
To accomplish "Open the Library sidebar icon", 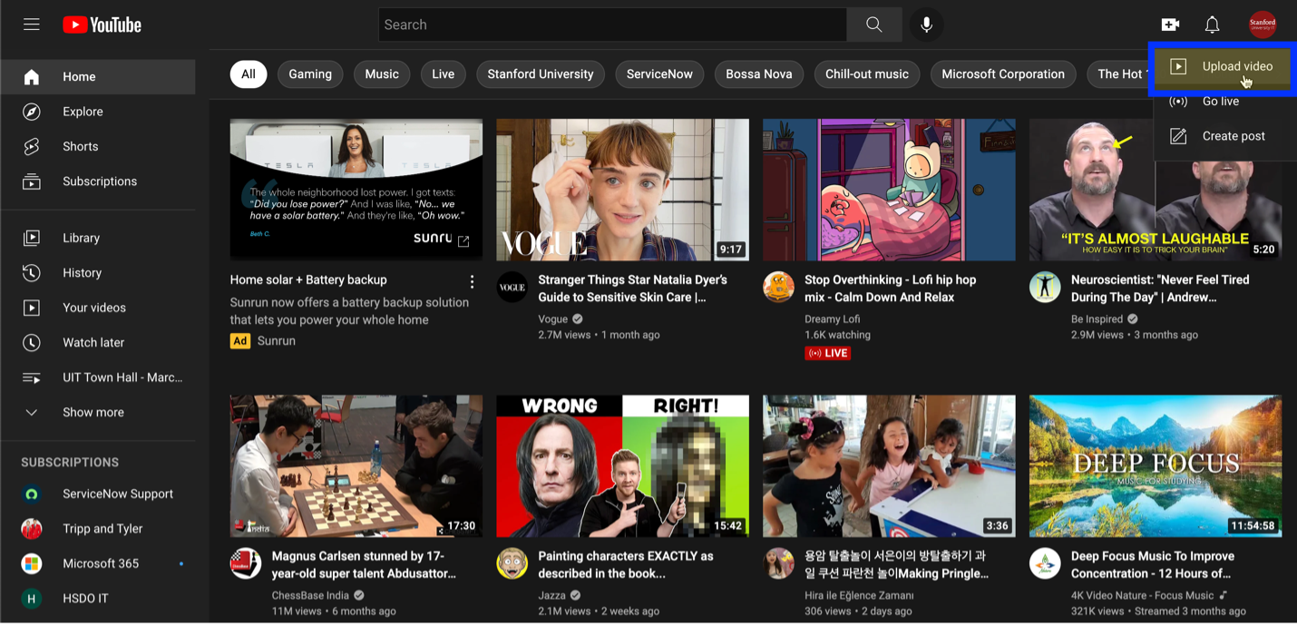I will pyautogui.click(x=32, y=238).
